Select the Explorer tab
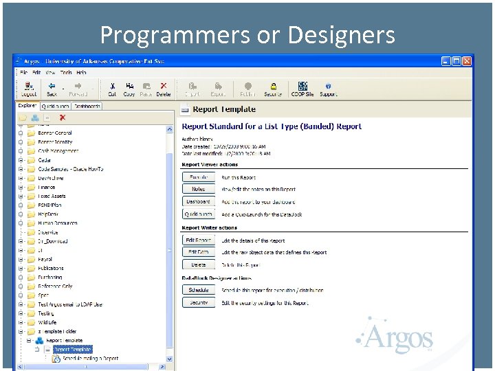This screenshot has height=371, width=495. (x=27, y=106)
